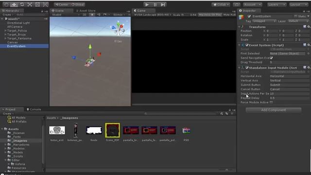
Task: Click the scene orientation gizmo
Action: 119,28
